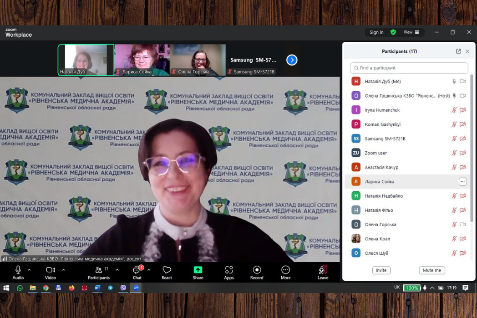Click the encryption shield icon
Viewport: 477px width, 318px height.
click(393, 32)
